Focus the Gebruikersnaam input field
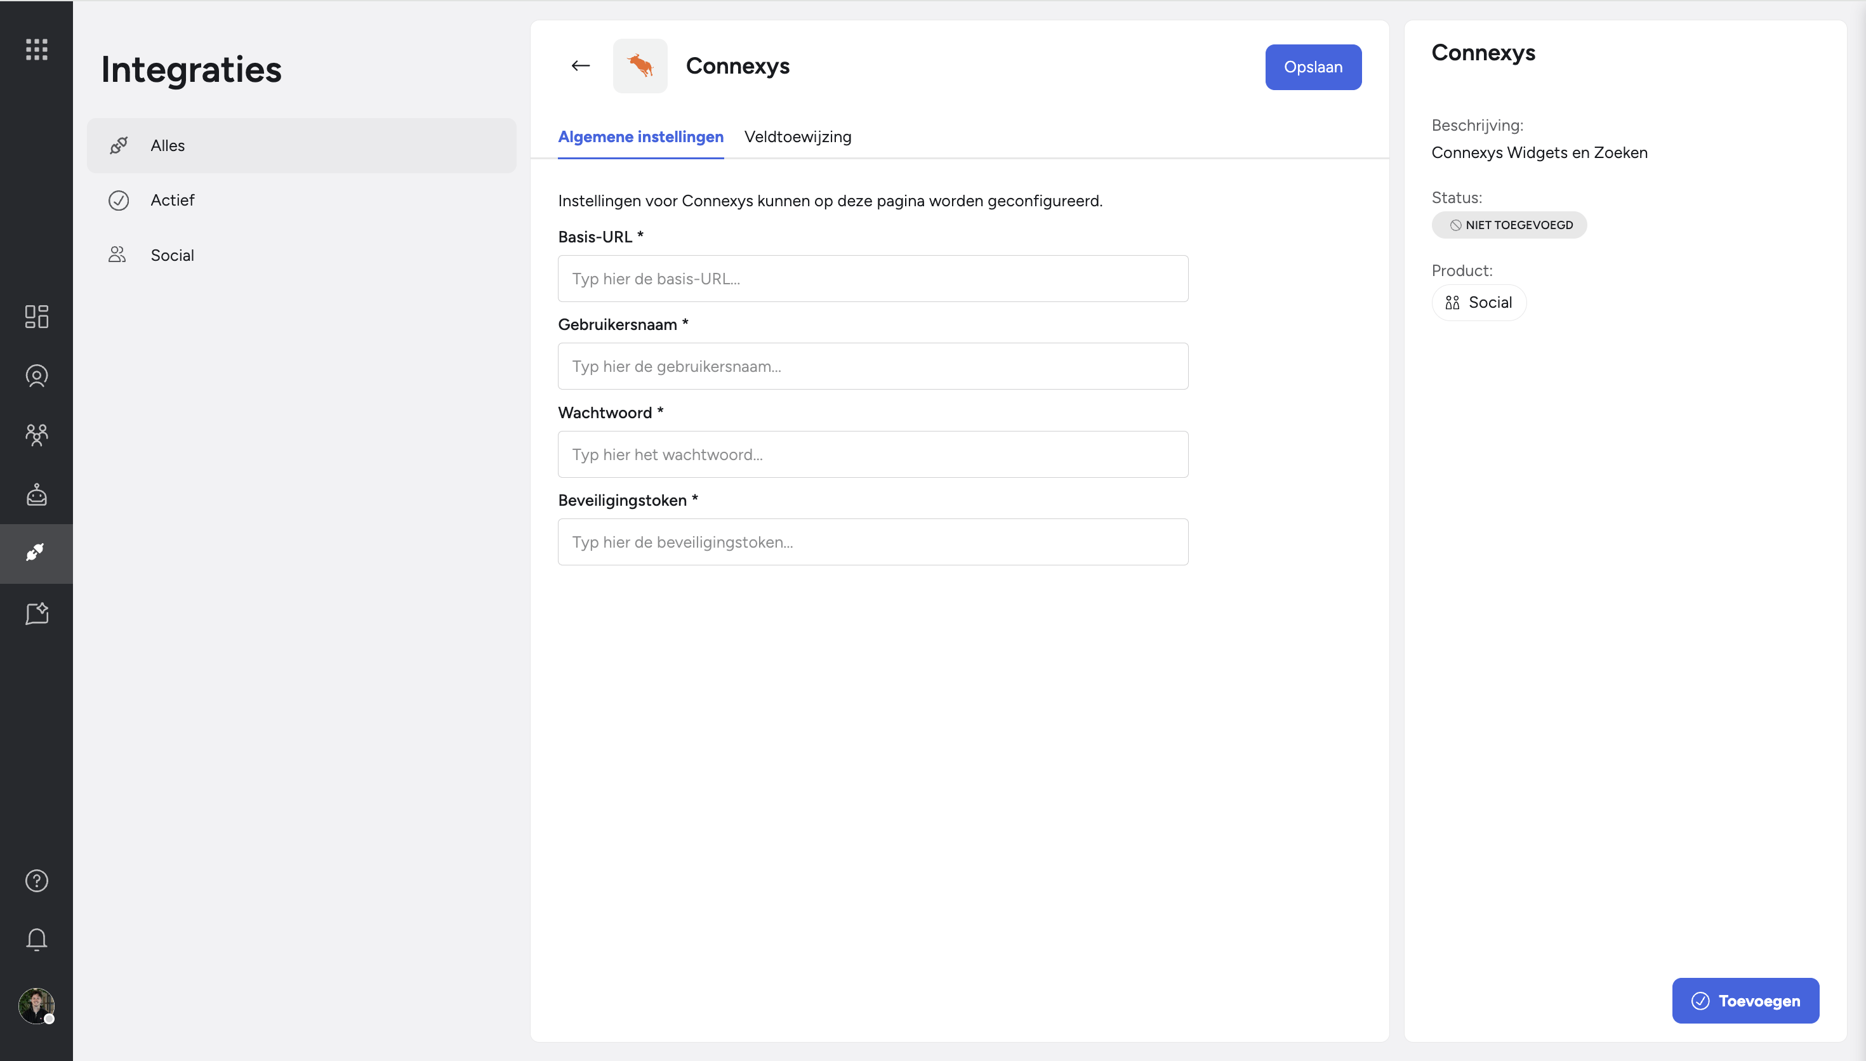The height and width of the screenshot is (1061, 1866). (873, 367)
